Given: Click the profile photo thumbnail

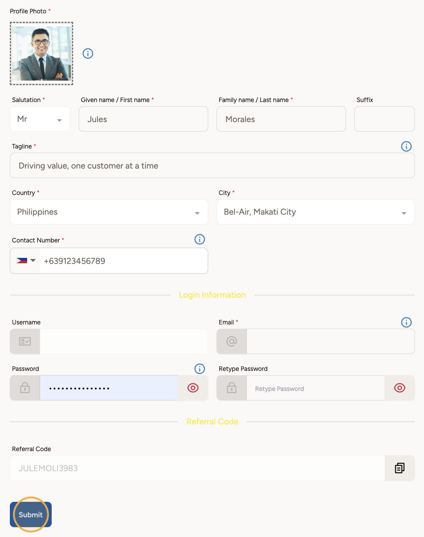Looking at the screenshot, I should 41,53.
